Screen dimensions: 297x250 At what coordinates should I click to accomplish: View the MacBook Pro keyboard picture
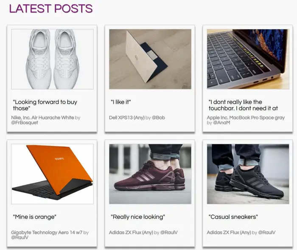248,59
